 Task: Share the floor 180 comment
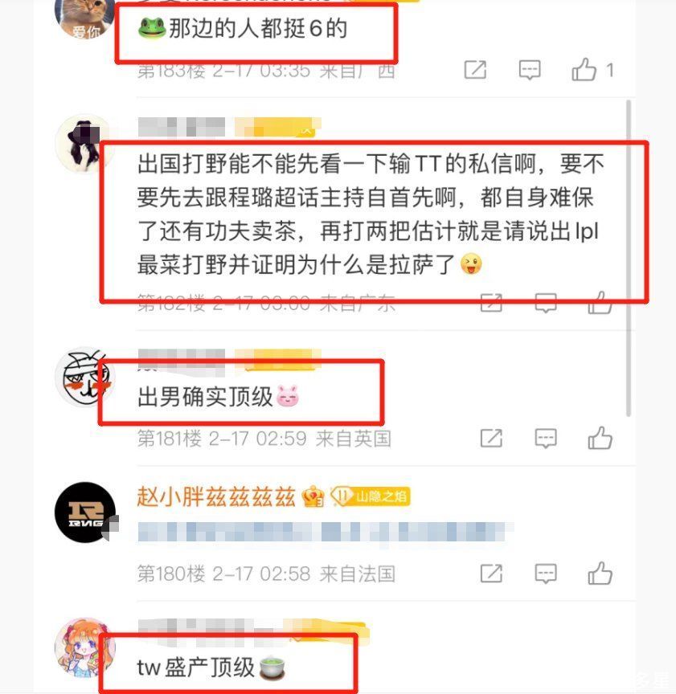491,574
